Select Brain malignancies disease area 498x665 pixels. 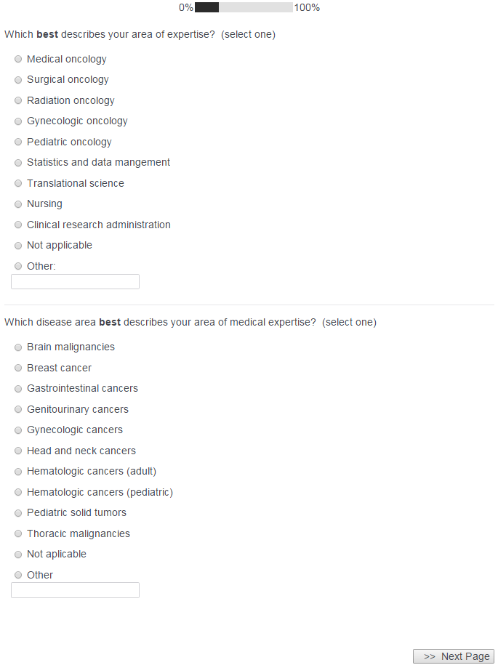pyautogui.click(x=18, y=347)
